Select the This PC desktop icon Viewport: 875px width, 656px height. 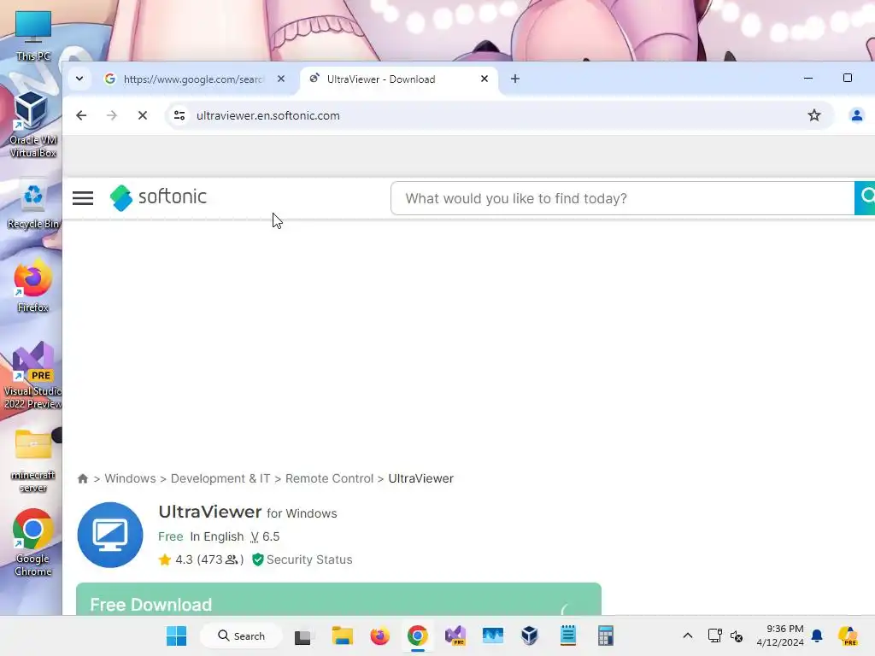tap(33, 36)
